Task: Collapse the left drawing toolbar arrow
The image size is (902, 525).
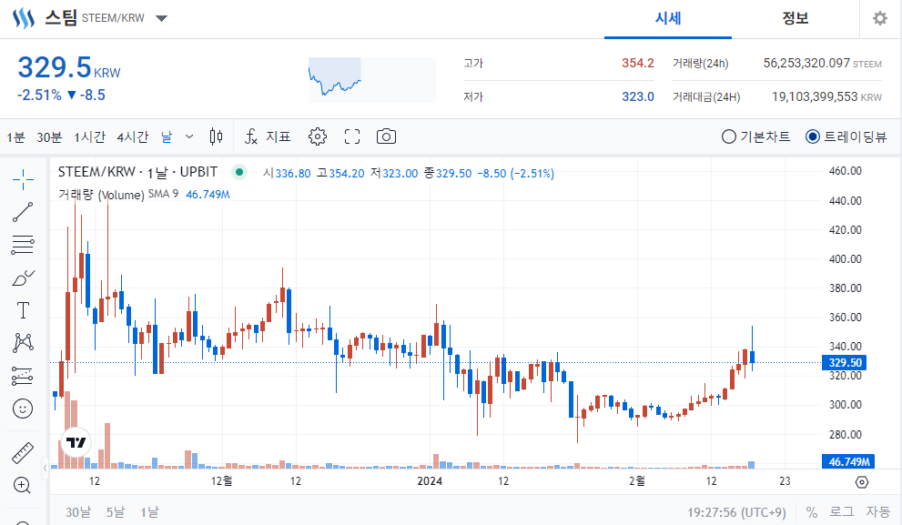Action: [x=45, y=468]
